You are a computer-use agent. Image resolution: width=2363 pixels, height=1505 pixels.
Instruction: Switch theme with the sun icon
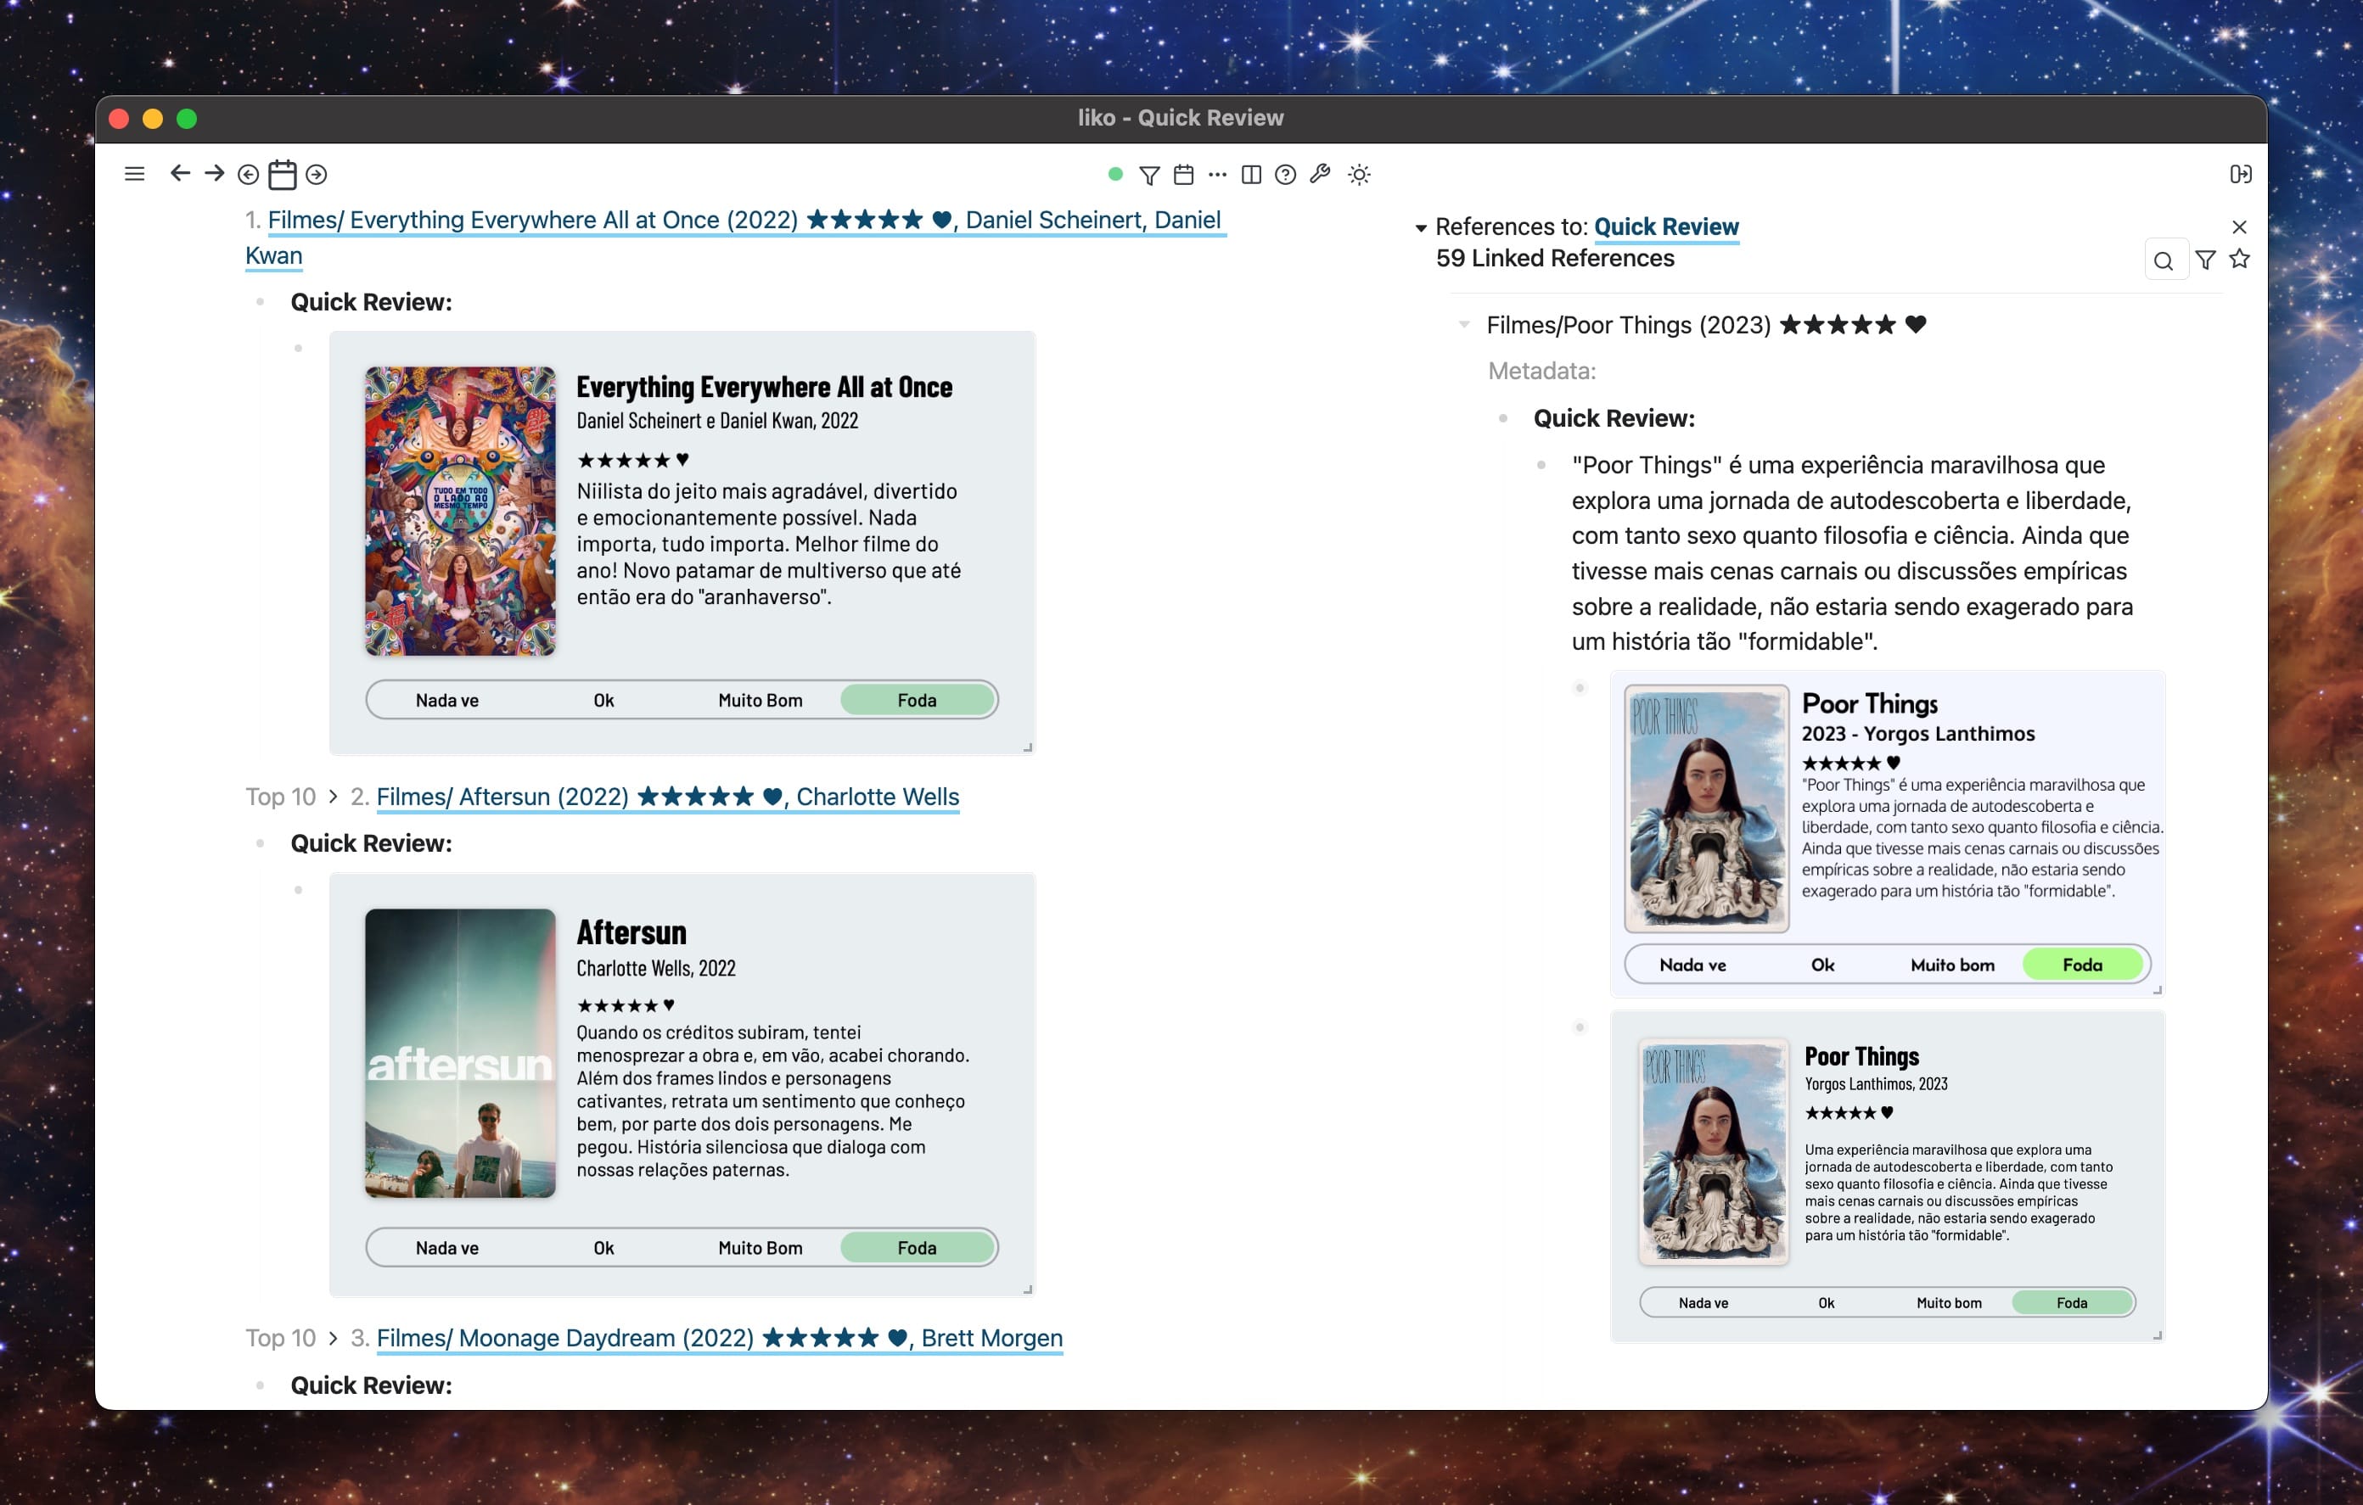(x=1359, y=175)
